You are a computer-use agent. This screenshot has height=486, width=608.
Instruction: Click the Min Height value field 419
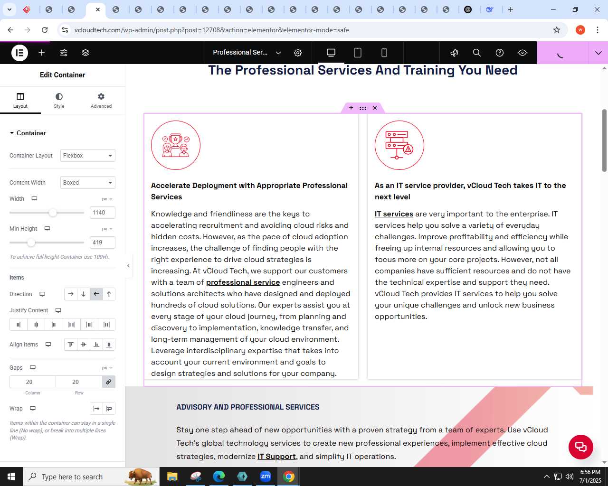tap(103, 243)
